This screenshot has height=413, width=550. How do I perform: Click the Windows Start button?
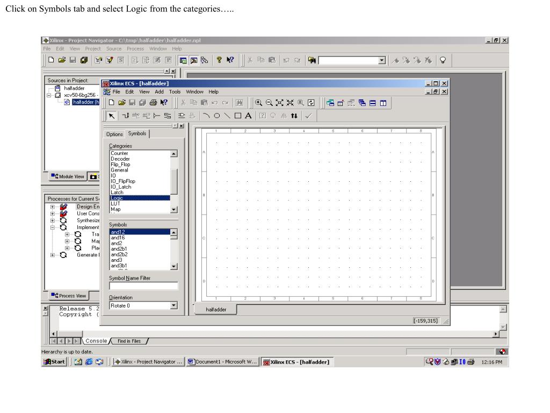54,362
